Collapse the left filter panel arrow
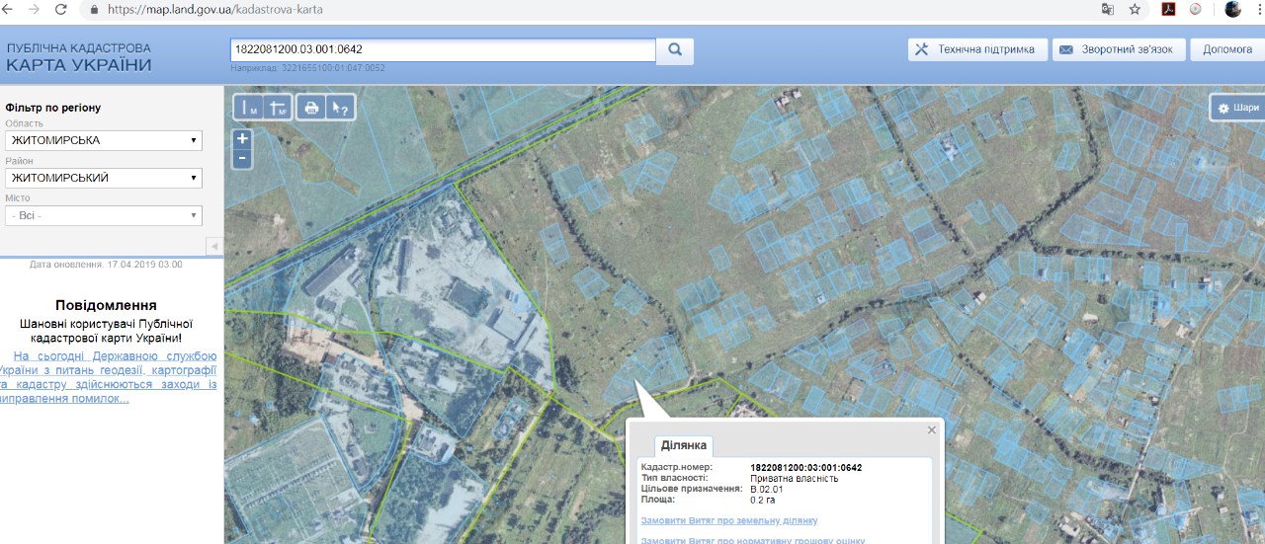Viewport: 1265px width, 544px height. click(214, 246)
